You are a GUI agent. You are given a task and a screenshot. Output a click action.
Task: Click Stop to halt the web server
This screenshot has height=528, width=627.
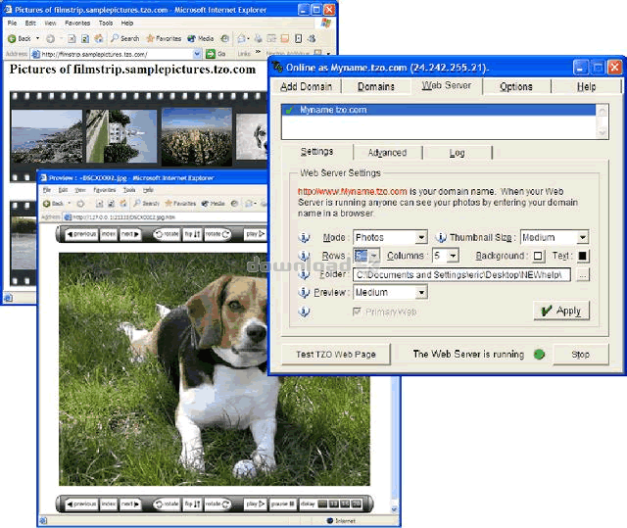click(x=581, y=355)
